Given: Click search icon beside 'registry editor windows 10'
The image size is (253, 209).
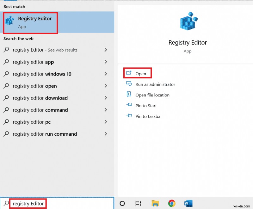Looking at the screenshot, I should pyautogui.click(x=6, y=74).
